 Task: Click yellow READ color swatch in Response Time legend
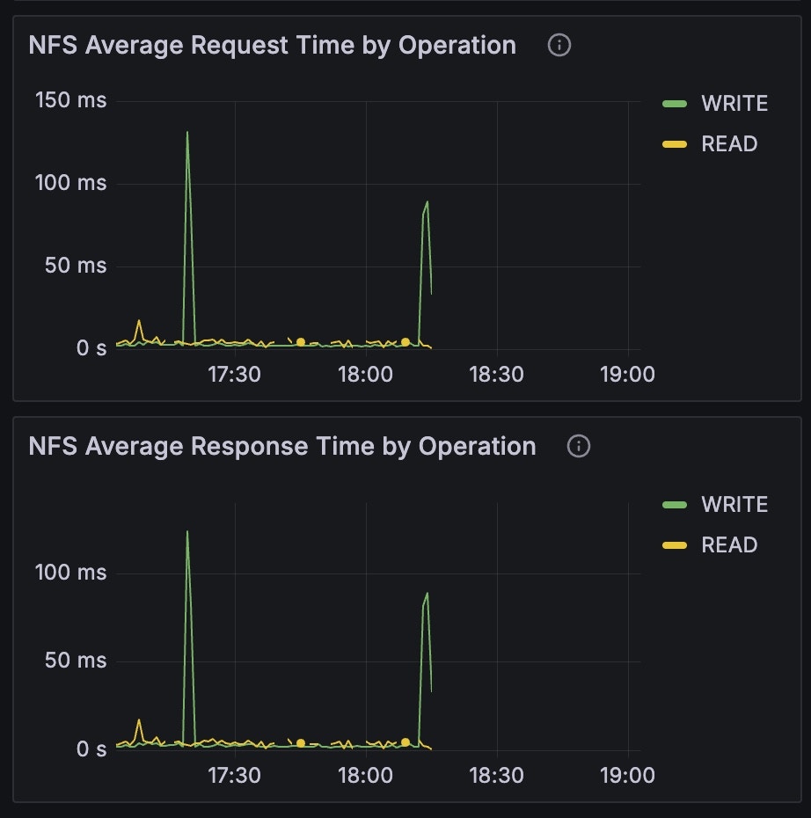675,545
